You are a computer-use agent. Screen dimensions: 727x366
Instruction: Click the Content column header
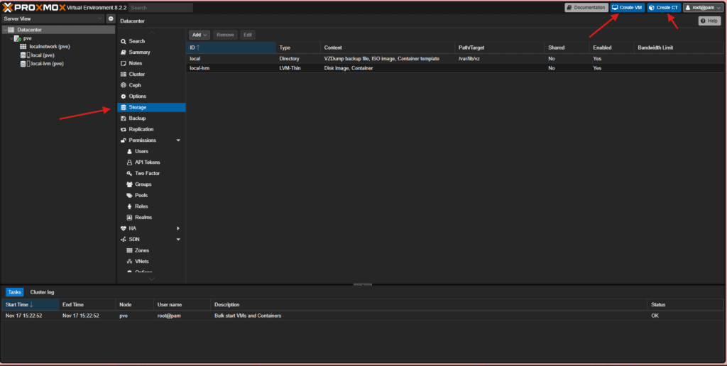[387, 48]
